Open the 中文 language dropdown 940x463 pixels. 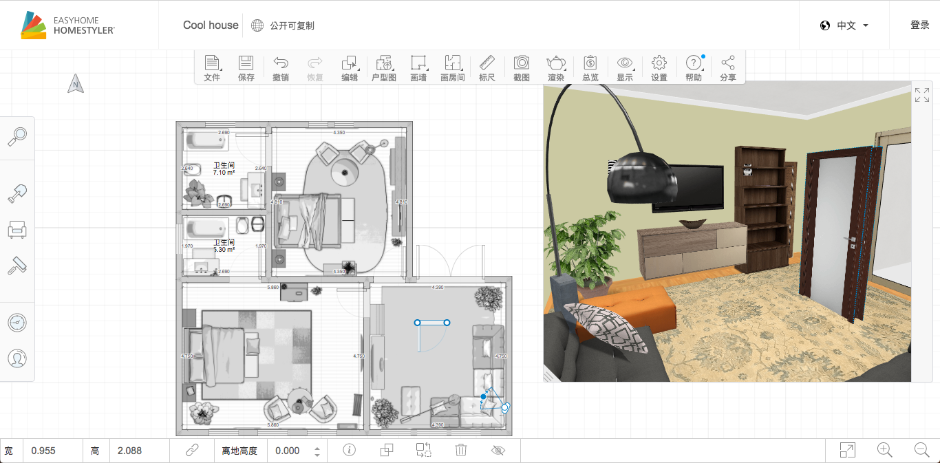[844, 25]
